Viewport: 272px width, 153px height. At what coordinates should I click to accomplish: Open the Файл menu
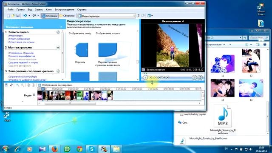[x=10, y=9]
